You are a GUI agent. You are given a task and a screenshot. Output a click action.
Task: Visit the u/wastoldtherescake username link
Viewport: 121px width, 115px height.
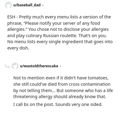click(39, 66)
